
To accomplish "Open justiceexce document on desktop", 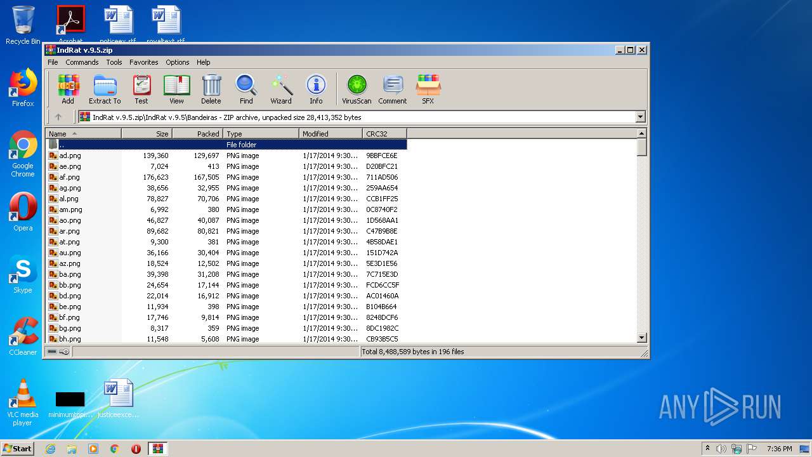I will point(119,399).
